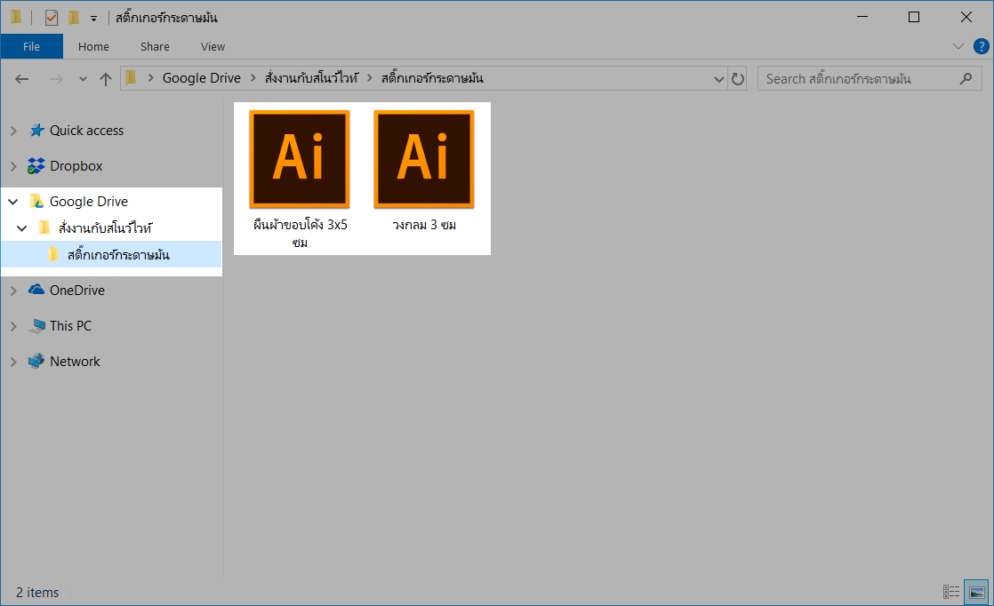The height and width of the screenshot is (606, 994).
Task: Minimize the Explorer window
Action: click(x=862, y=17)
